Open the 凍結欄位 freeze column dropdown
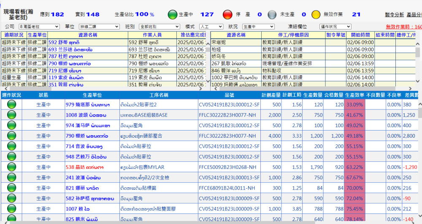 (x=335, y=27)
